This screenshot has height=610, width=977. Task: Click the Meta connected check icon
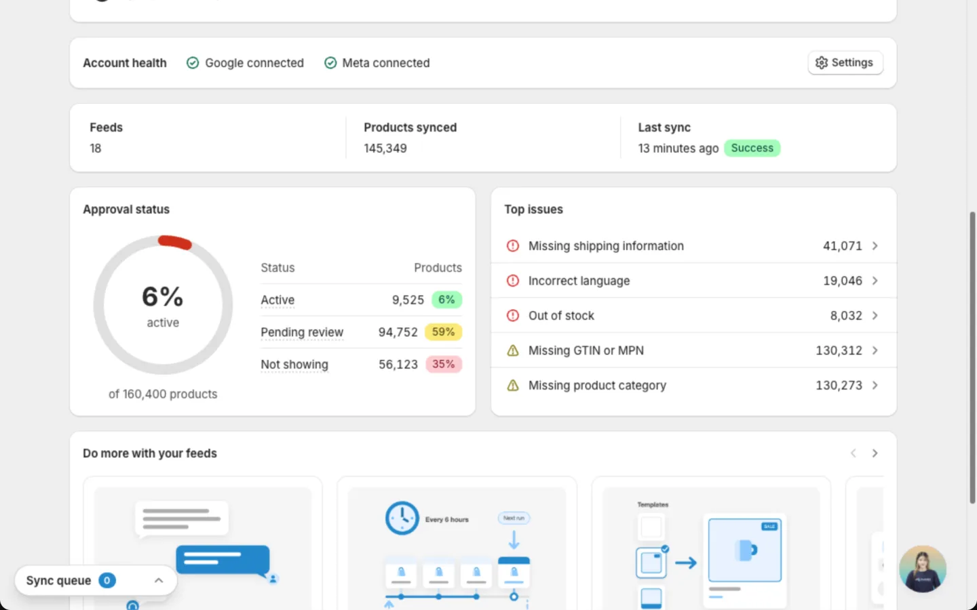[330, 63]
